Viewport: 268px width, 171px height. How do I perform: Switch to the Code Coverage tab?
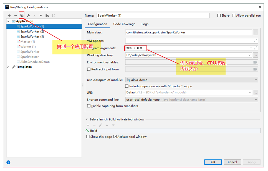[x=124, y=24]
